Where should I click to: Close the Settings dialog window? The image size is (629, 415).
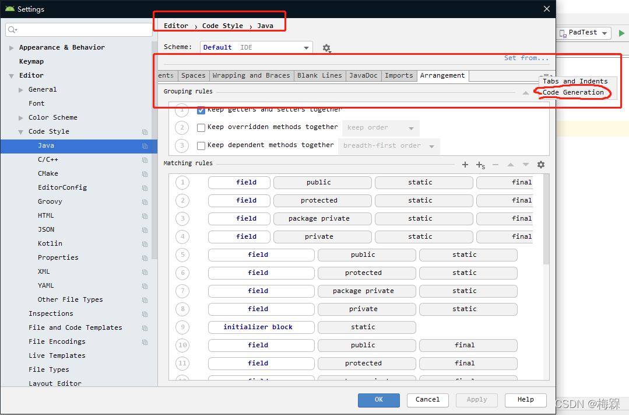546,9
